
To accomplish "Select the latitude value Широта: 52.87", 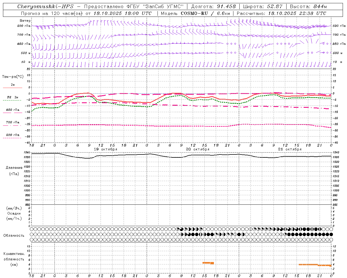I will (x=263, y=7).
